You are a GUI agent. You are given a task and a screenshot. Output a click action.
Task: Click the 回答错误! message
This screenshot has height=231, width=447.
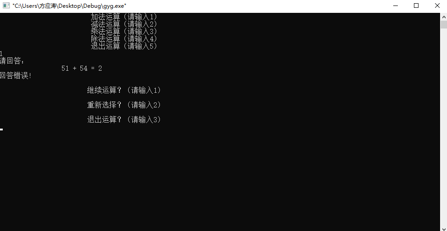coord(16,76)
